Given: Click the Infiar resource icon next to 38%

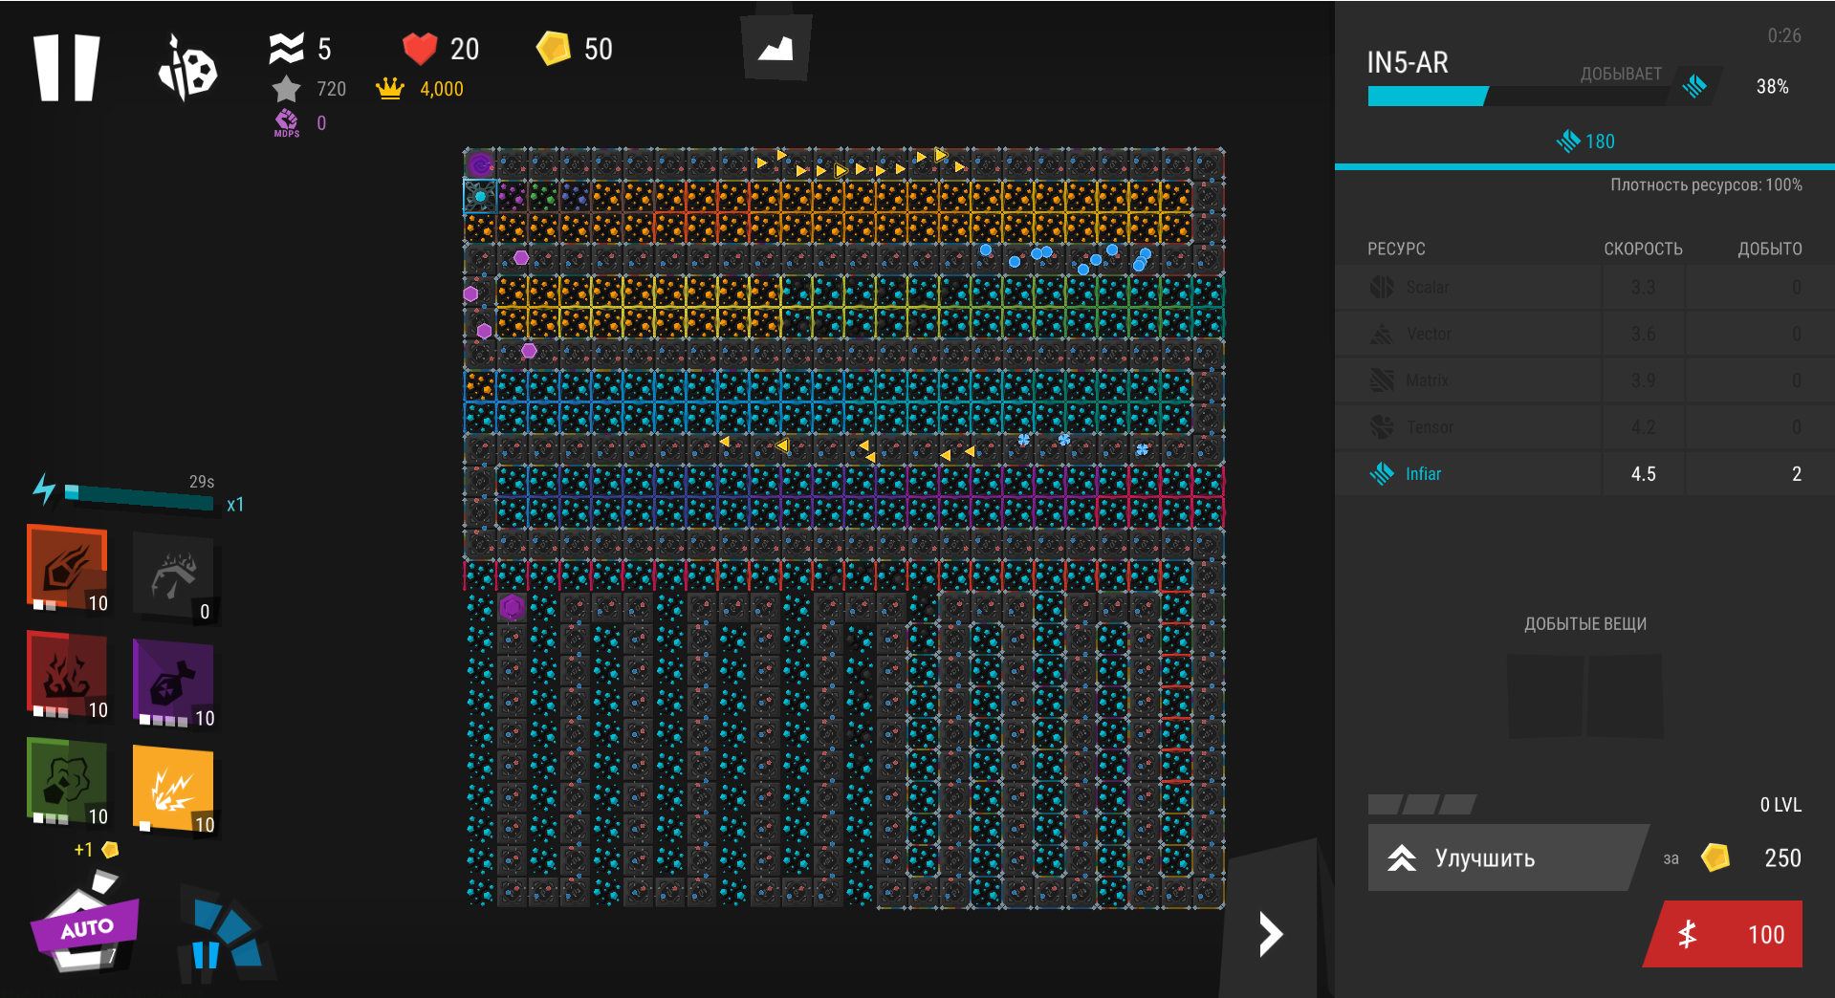Looking at the screenshot, I should [1694, 86].
